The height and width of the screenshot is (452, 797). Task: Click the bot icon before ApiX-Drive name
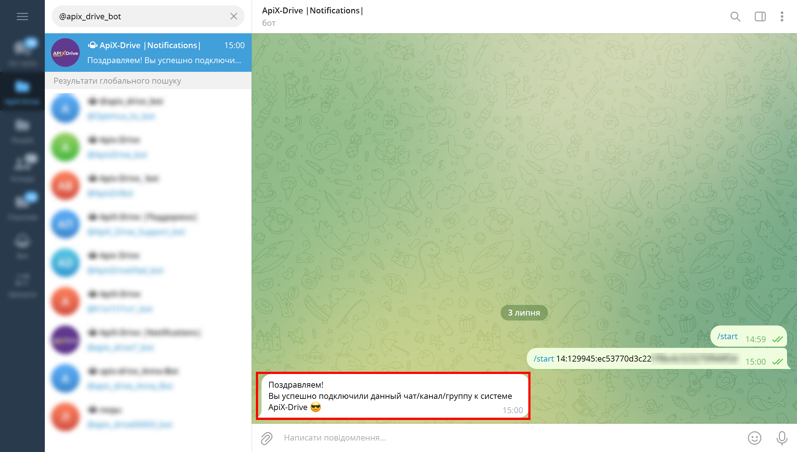coord(92,45)
